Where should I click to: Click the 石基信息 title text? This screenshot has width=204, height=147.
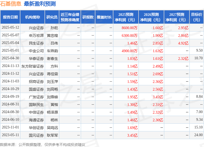coord(11,4)
